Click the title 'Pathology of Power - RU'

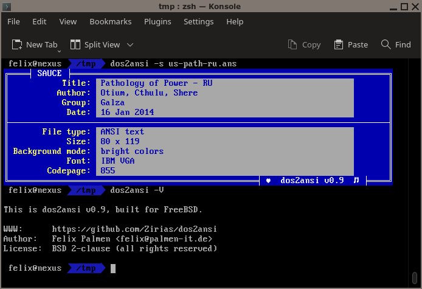point(156,83)
